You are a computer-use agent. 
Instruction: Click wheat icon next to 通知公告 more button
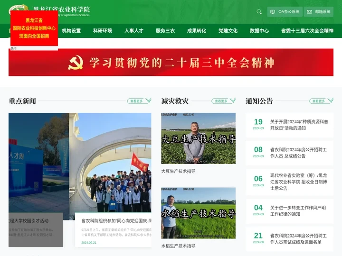[331, 100]
